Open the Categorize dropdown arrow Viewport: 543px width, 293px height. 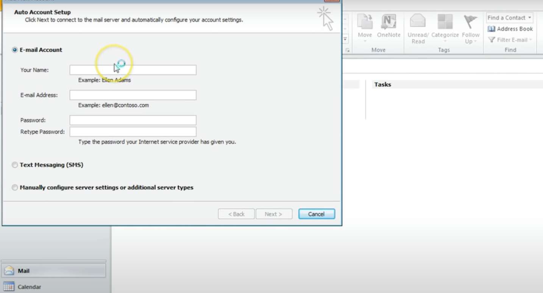445,40
